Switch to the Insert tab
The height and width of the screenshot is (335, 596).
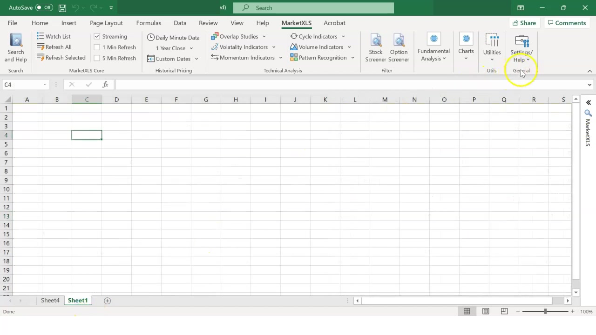coord(68,23)
